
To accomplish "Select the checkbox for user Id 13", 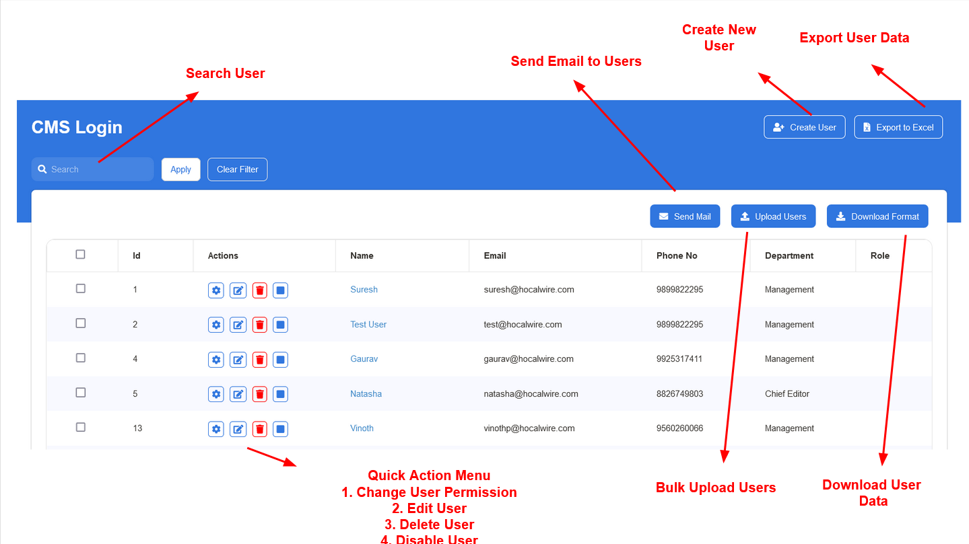I will (x=81, y=427).
